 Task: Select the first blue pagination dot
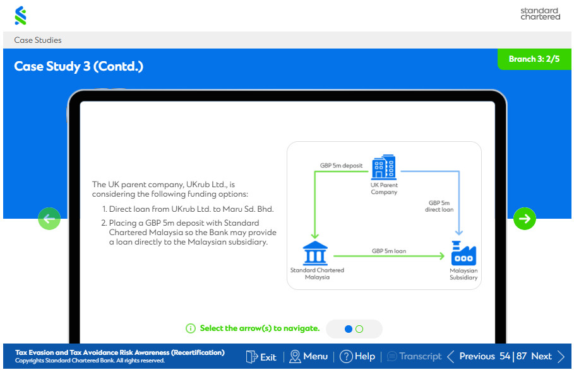[349, 329]
